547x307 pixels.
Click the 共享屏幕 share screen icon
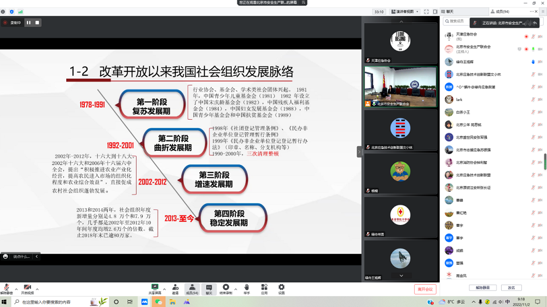click(x=155, y=287)
